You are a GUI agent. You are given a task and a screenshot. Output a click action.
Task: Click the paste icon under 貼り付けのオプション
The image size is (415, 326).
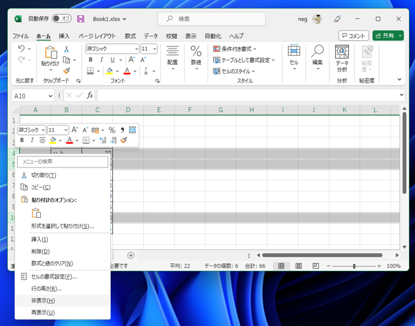coord(36,213)
